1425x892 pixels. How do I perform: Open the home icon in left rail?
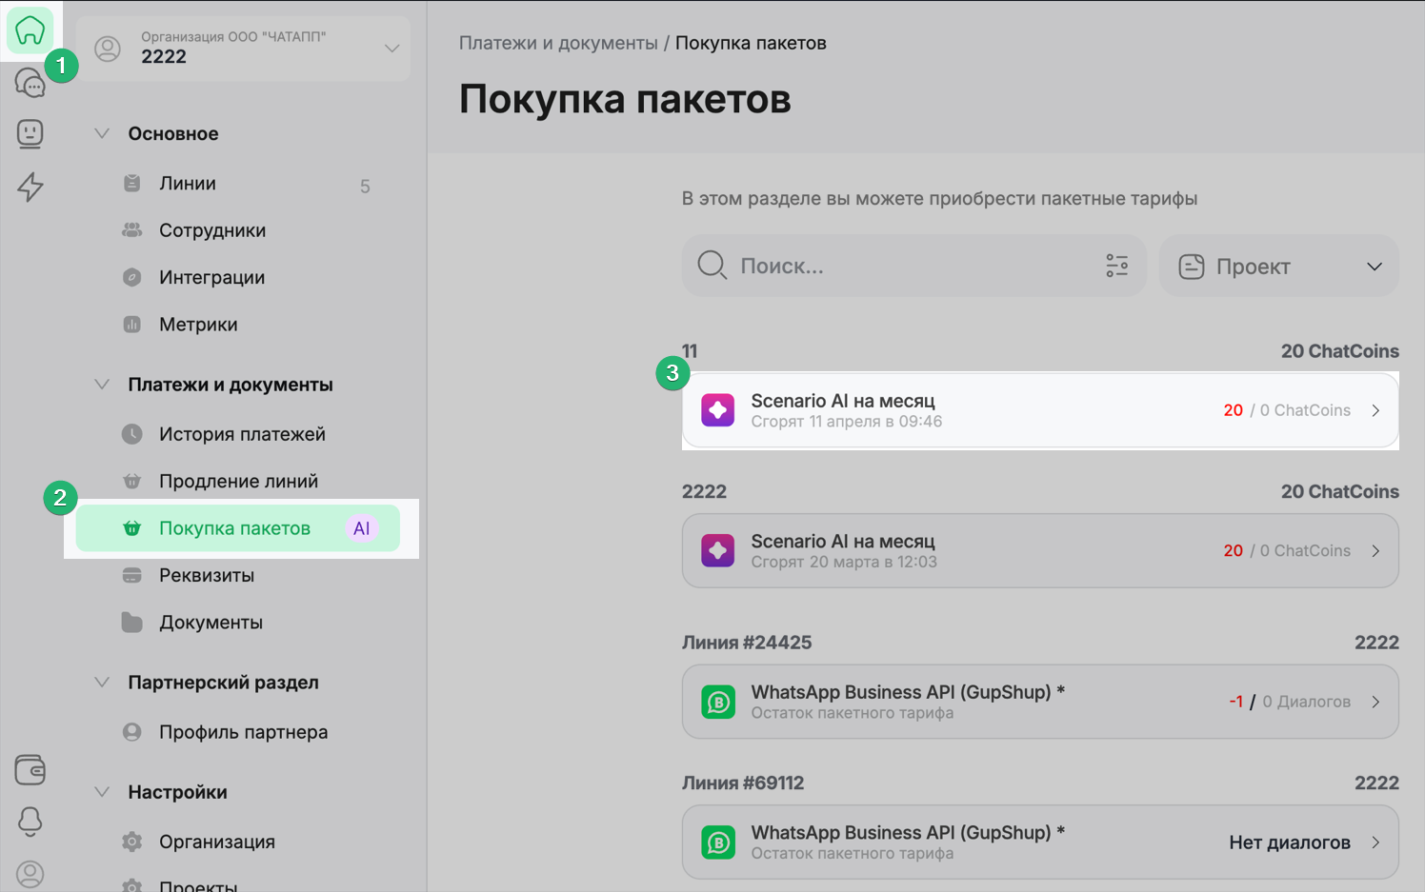(x=30, y=30)
